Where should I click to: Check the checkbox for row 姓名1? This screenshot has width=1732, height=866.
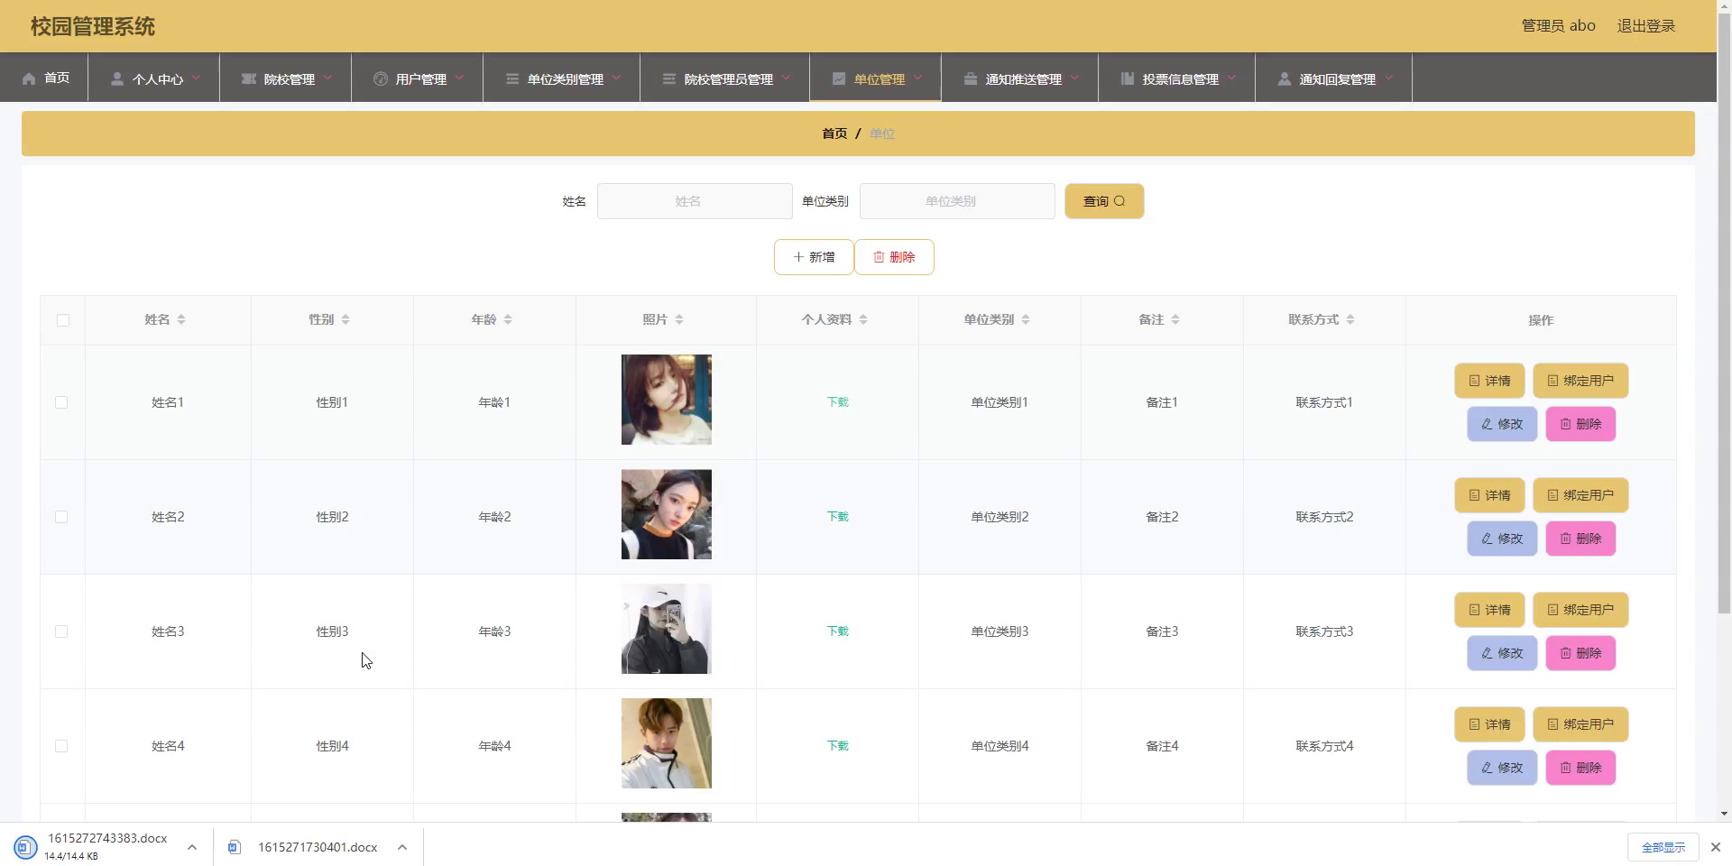point(61,402)
